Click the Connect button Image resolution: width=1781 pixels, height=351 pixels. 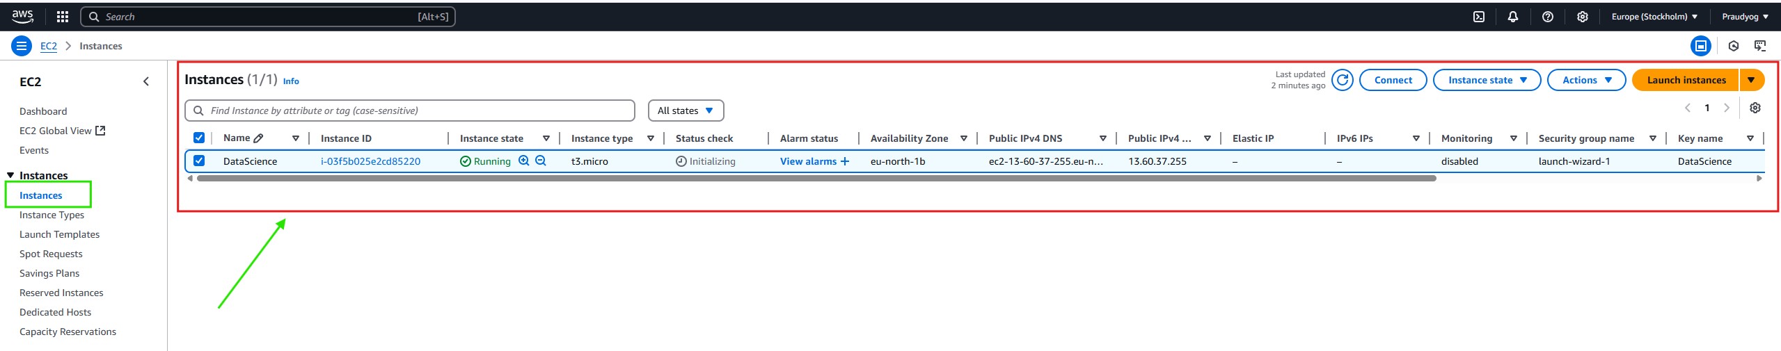[x=1393, y=80]
